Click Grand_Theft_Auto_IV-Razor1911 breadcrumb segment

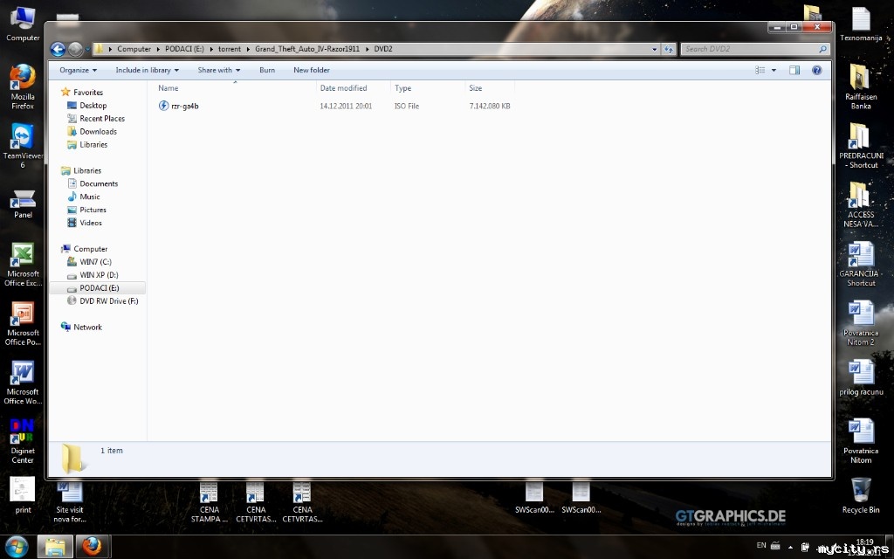pyautogui.click(x=307, y=49)
